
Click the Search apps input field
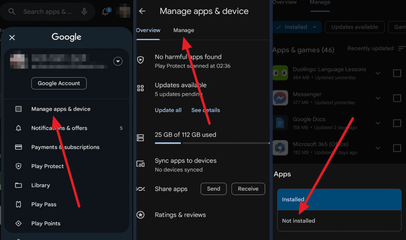click(x=48, y=12)
